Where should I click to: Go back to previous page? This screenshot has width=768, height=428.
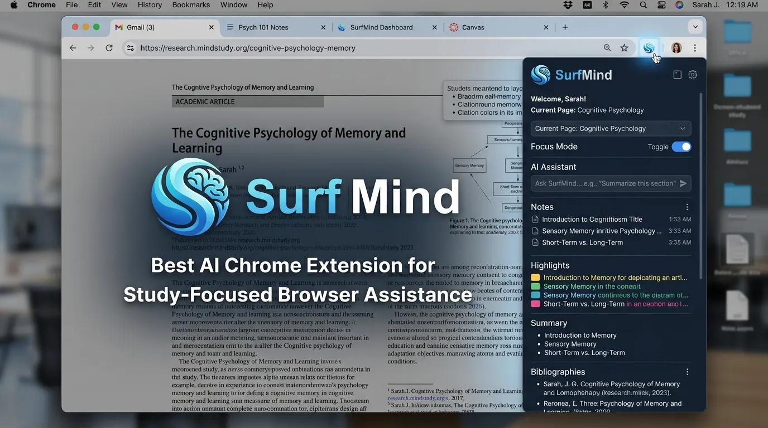pos(73,48)
